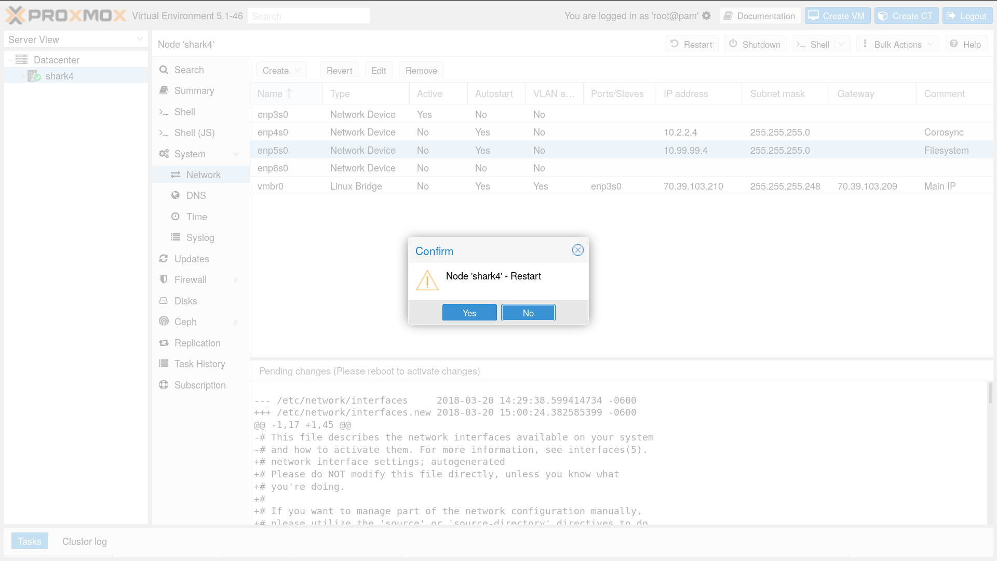
Task: Open the Shell split-button dropdown arrow
Action: click(842, 44)
